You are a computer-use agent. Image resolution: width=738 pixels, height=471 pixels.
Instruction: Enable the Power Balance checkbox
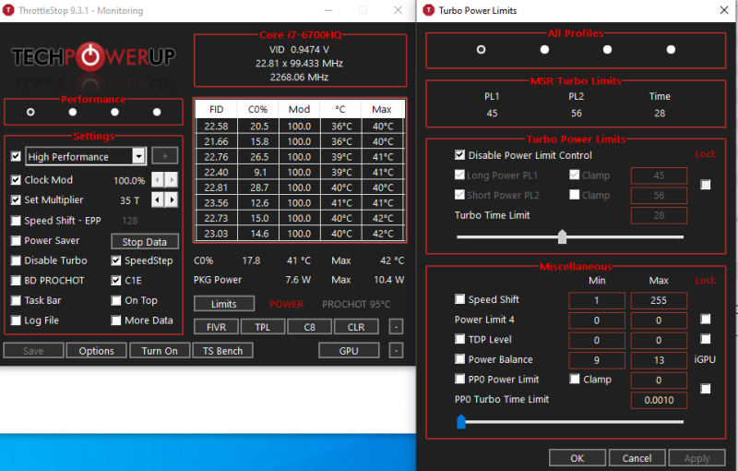[x=459, y=359]
